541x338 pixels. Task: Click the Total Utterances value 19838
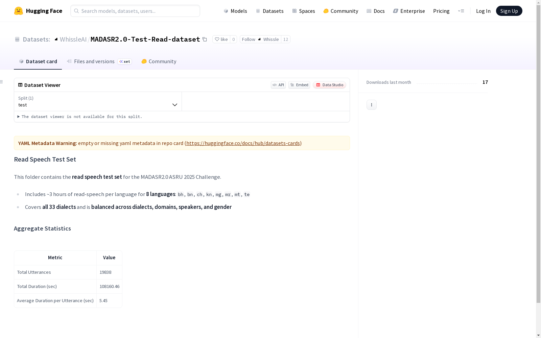(105, 272)
